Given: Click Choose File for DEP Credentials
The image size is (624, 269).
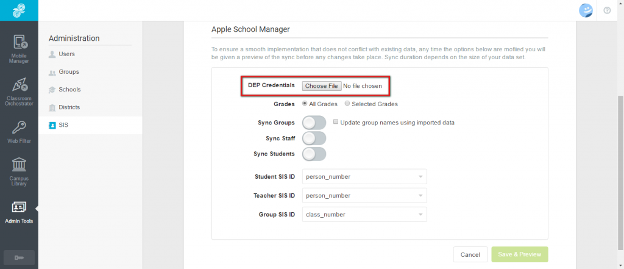Looking at the screenshot, I should pyautogui.click(x=322, y=86).
